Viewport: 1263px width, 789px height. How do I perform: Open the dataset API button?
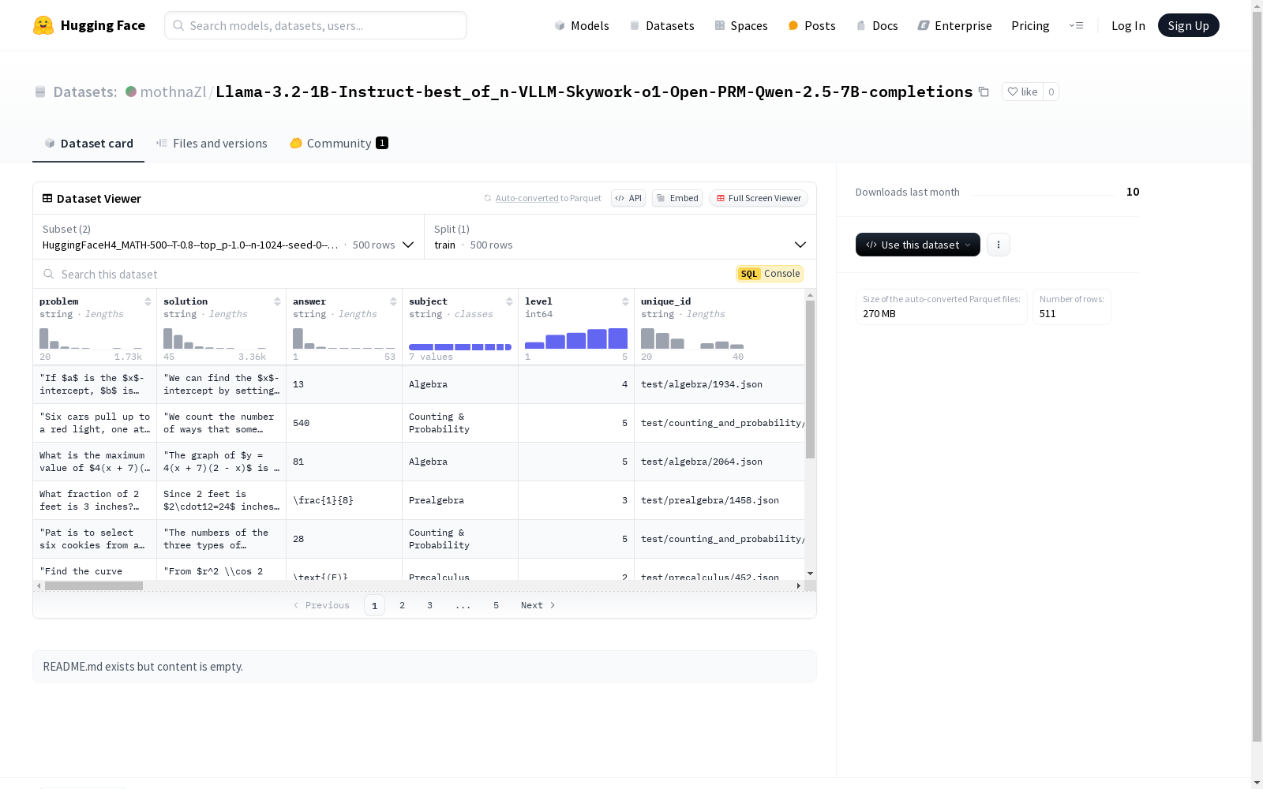tap(628, 198)
